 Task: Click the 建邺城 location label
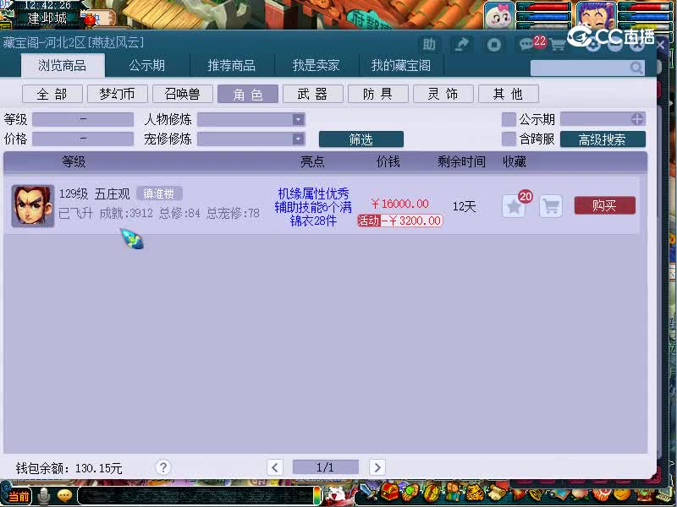tap(47, 18)
